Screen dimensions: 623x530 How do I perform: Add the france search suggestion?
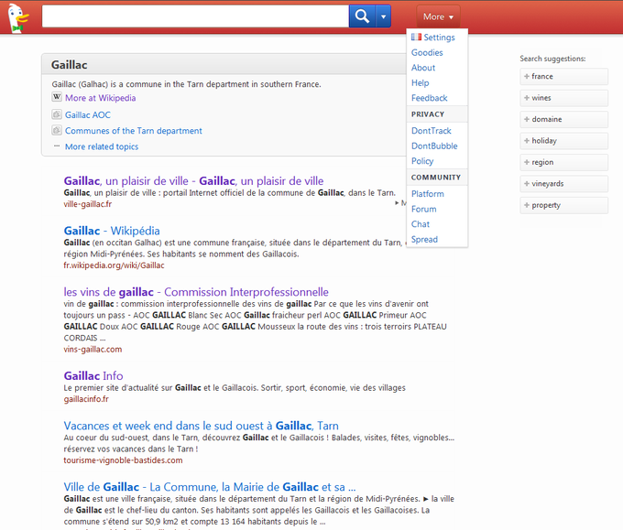[563, 76]
